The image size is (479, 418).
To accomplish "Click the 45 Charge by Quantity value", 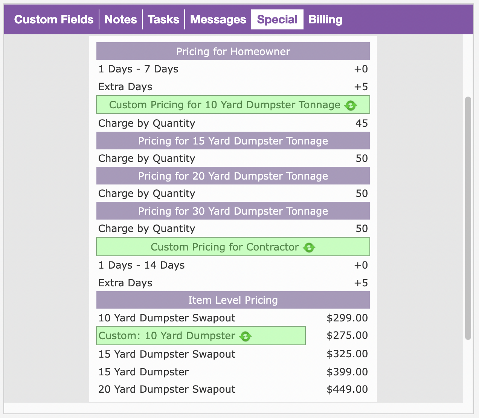I will coord(362,123).
